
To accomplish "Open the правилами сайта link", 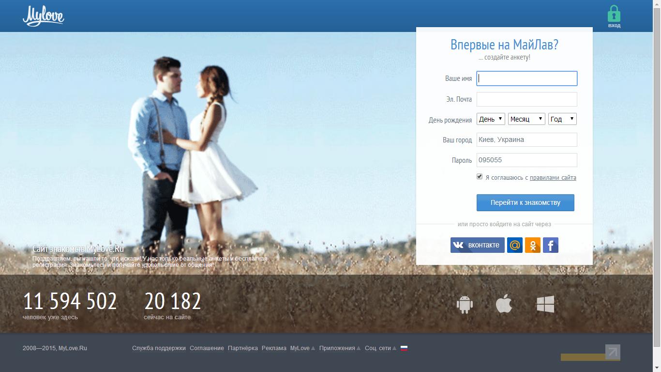I will pyautogui.click(x=553, y=178).
